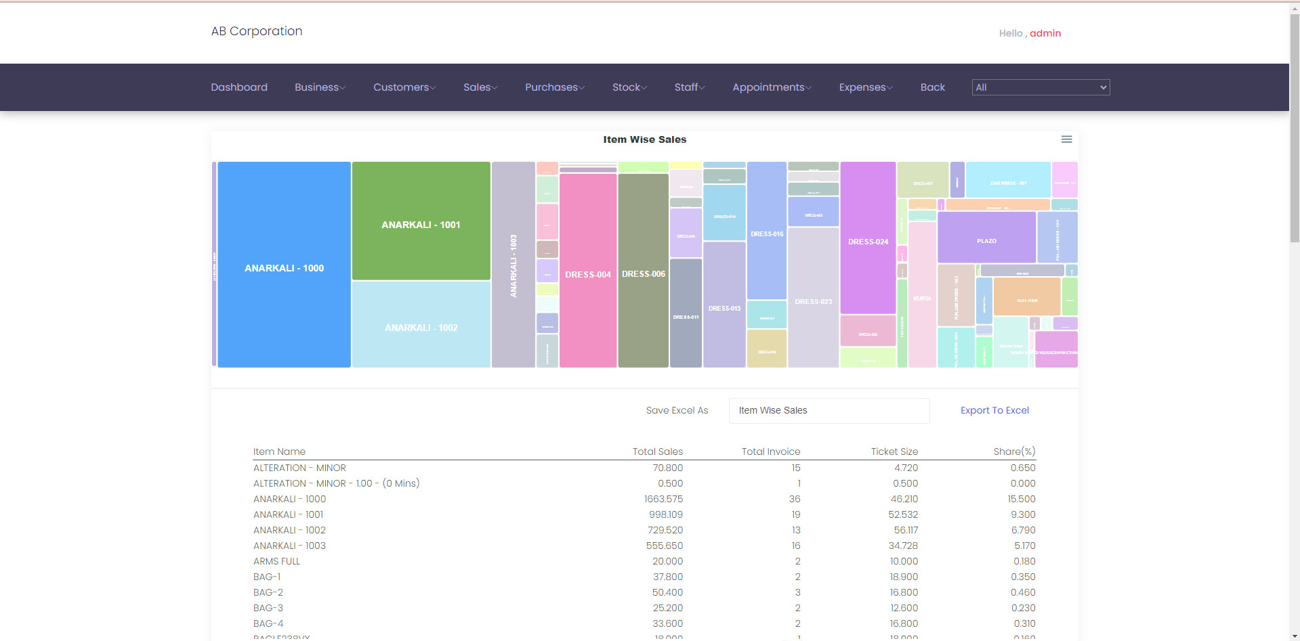Open the Expenses navigation menu
Viewport: 1300px width, 641px height.
point(866,87)
